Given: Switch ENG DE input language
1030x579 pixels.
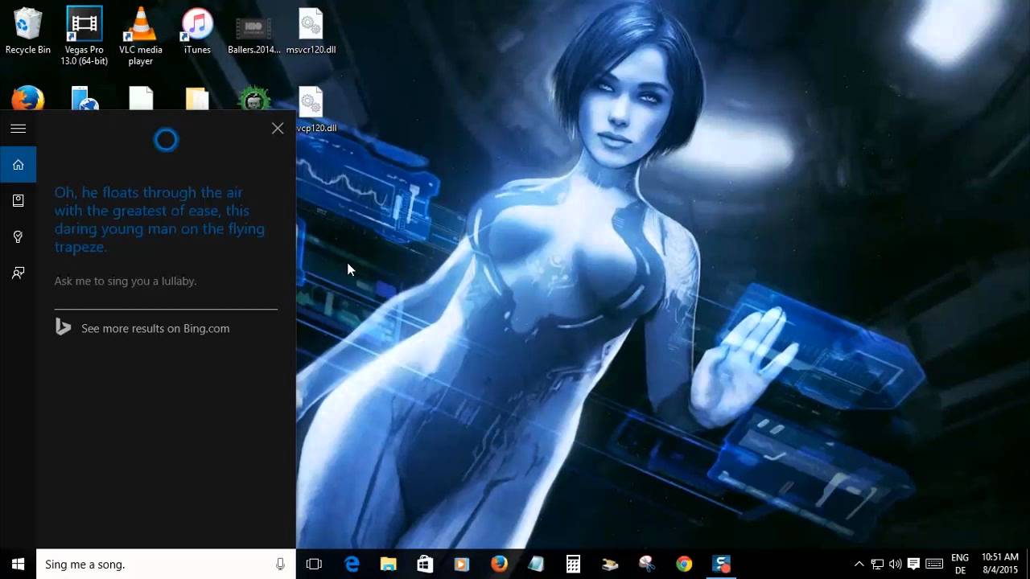Looking at the screenshot, I should pyautogui.click(x=960, y=564).
